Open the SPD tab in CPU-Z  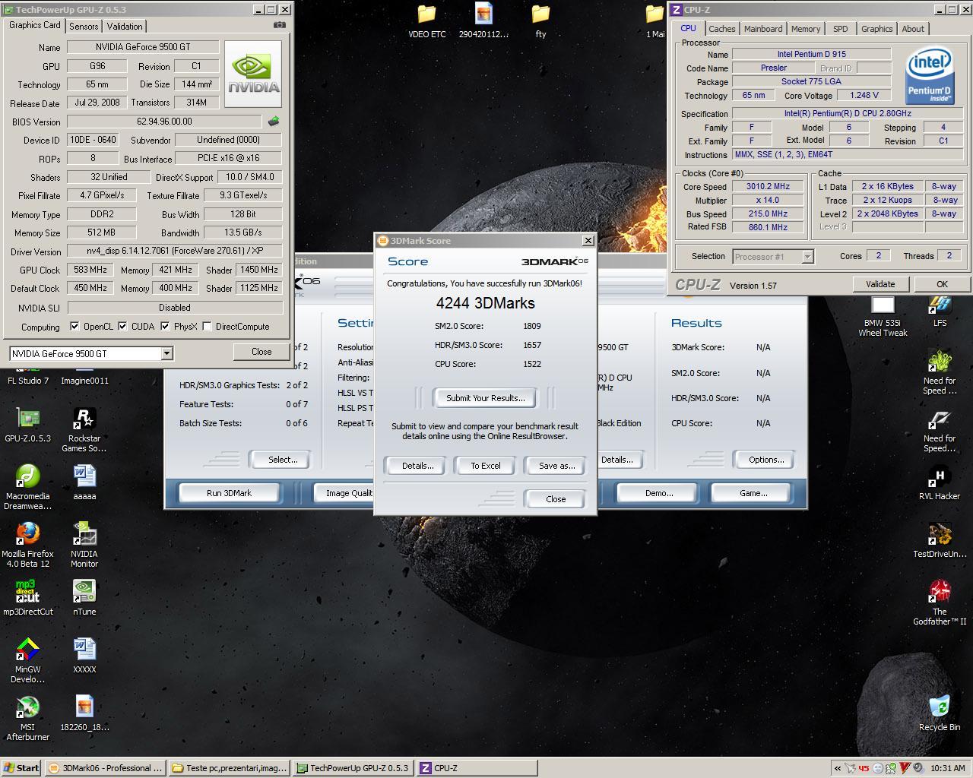(x=840, y=29)
